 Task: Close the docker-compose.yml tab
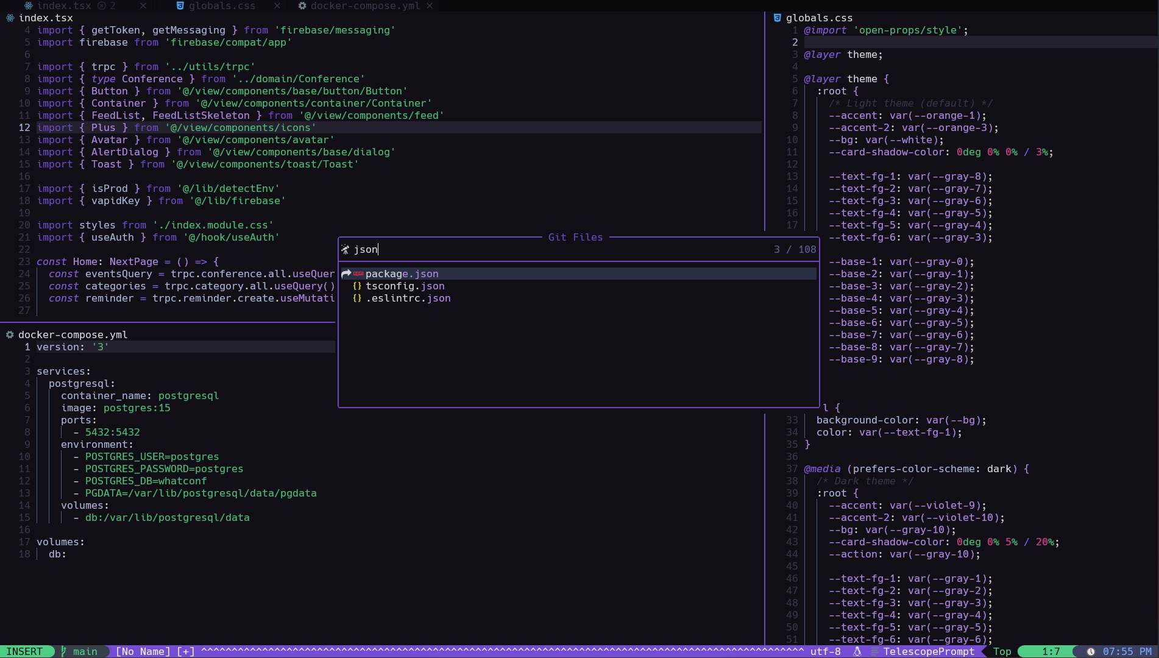[430, 5]
